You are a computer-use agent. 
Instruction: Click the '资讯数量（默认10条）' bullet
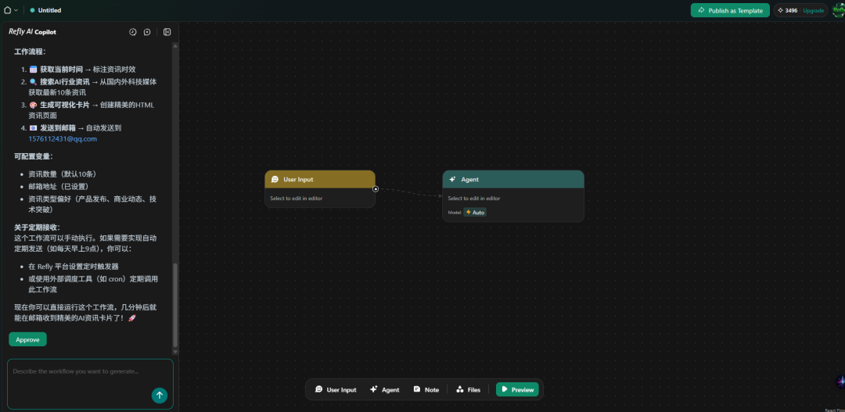coord(63,174)
